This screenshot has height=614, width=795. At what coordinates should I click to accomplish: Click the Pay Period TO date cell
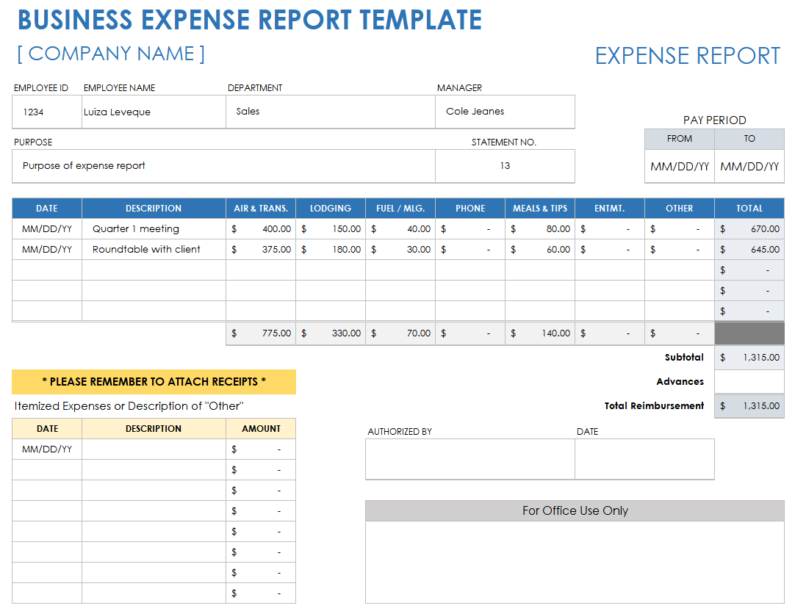[x=749, y=167]
